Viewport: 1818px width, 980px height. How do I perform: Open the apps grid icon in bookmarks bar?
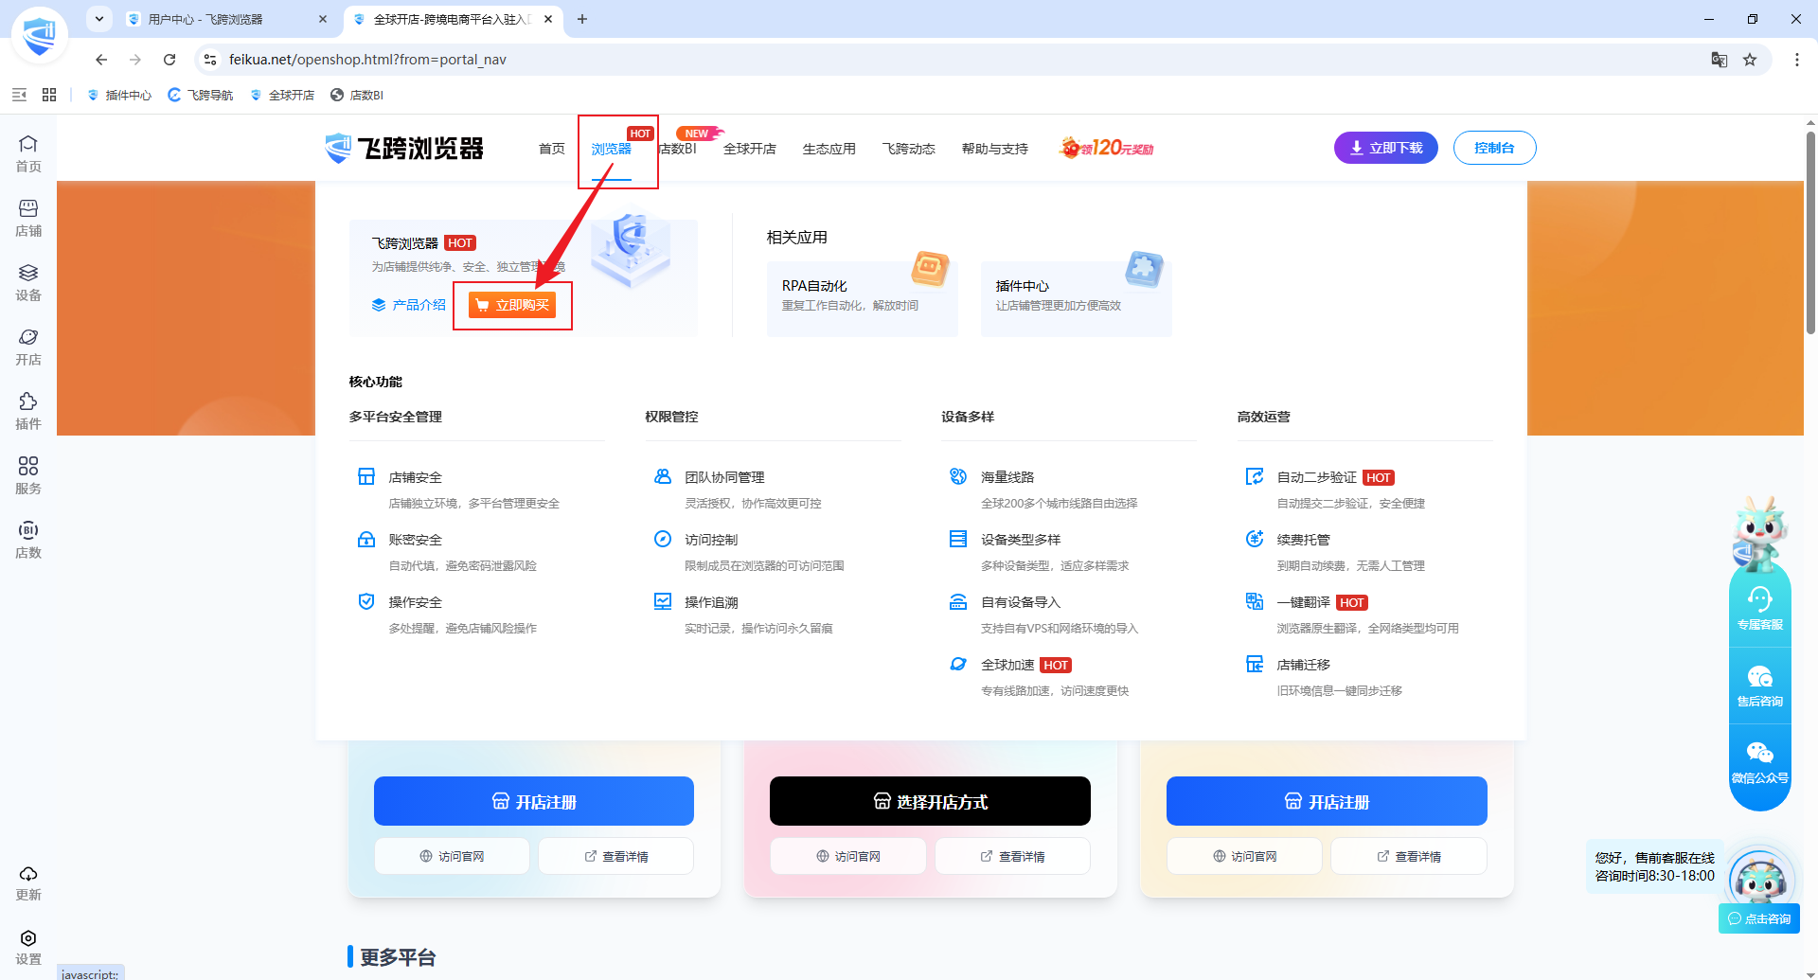click(49, 95)
